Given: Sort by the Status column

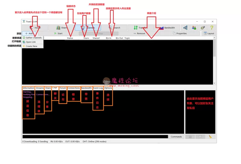Looking at the screenshot, I should tap(70, 38).
